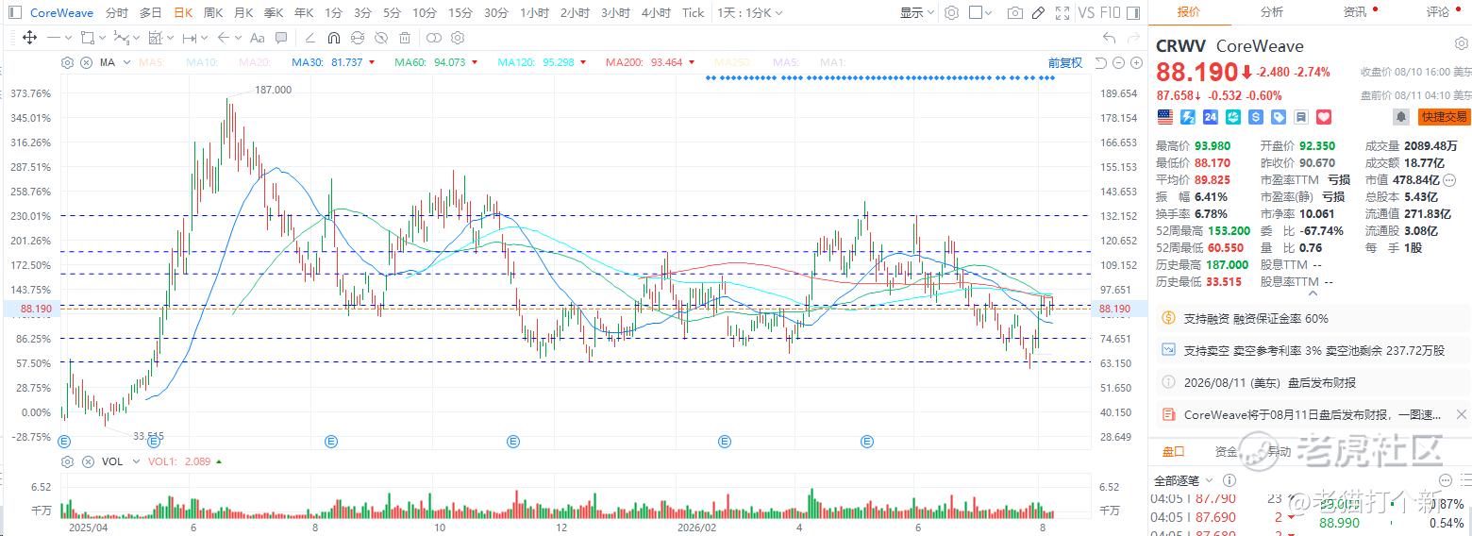Add a text label with Aa tool
The image size is (1472, 536).
(x=257, y=38)
